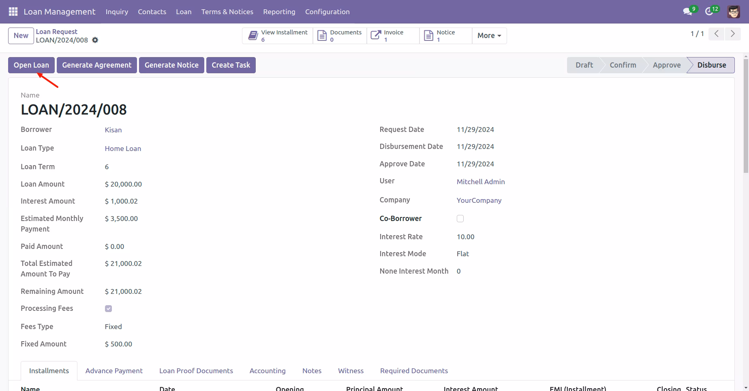Toggle the Processing Fees checkbox
This screenshot has height=391, width=749.
pos(108,309)
